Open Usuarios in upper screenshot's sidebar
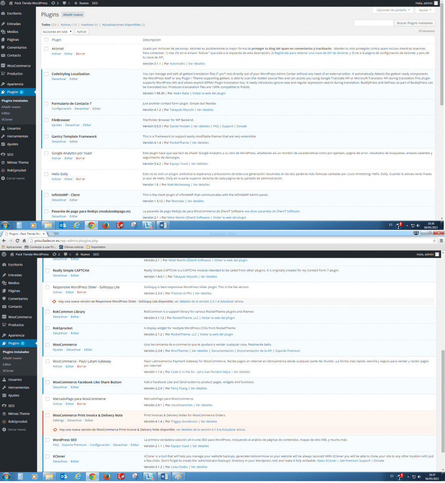 coord(14,129)
